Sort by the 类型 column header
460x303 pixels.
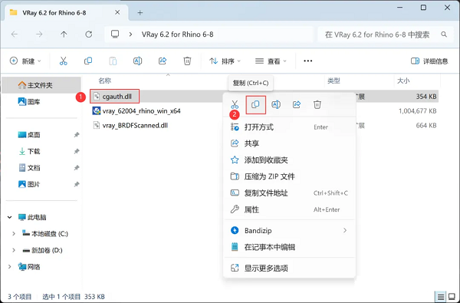tap(333, 81)
